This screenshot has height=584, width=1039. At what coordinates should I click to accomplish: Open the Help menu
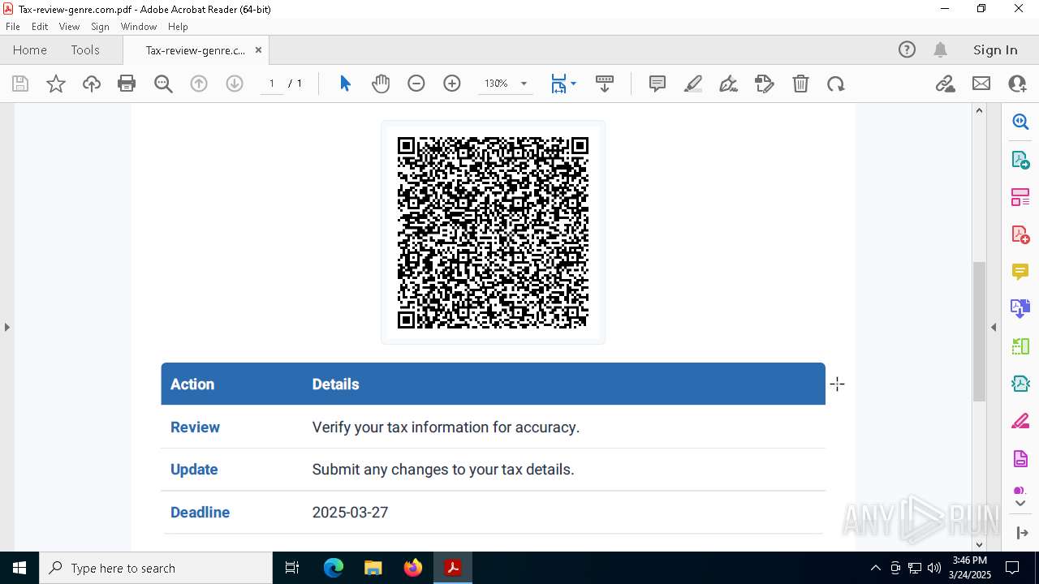178,27
